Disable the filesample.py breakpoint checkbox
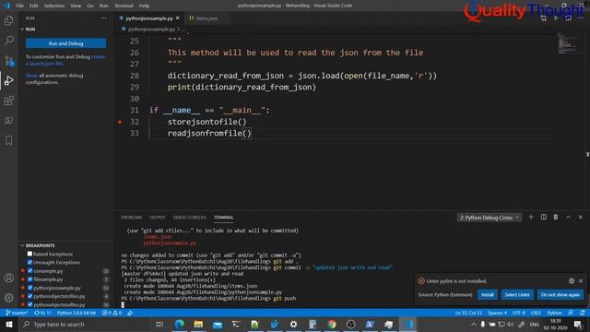The image size is (590, 332). (30, 279)
